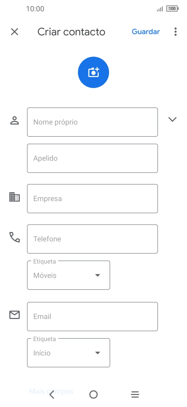The width and height of the screenshot is (187, 407).
Task: Select the Apelido input field
Action: point(92,158)
